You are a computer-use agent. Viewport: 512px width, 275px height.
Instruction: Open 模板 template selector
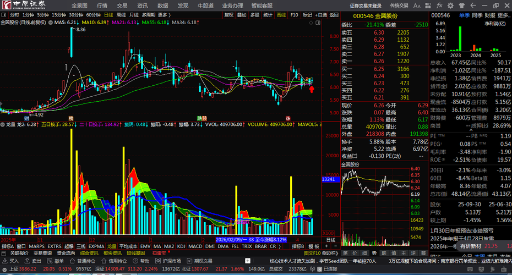(313, 246)
